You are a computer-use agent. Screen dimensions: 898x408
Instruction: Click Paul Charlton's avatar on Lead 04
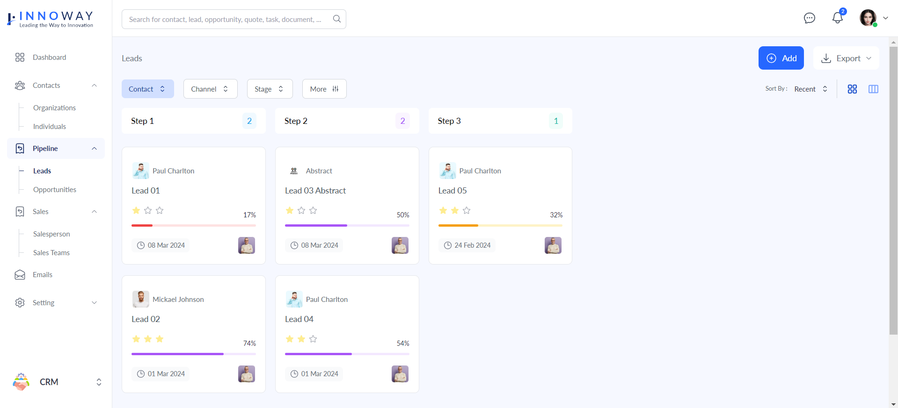tap(294, 299)
